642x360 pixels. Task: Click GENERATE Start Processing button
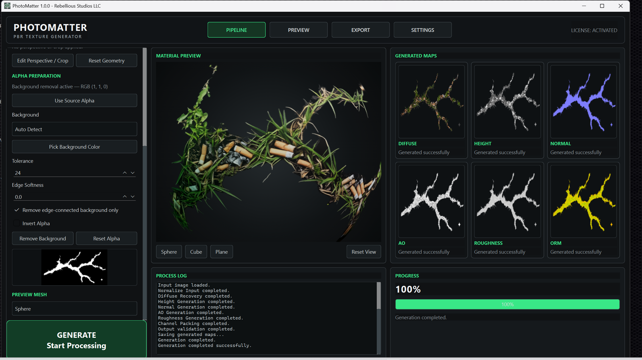(76, 340)
